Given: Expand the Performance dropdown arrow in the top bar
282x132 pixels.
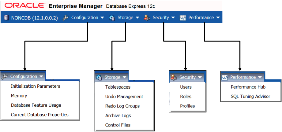Looking at the screenshot, I should (218, 18).
